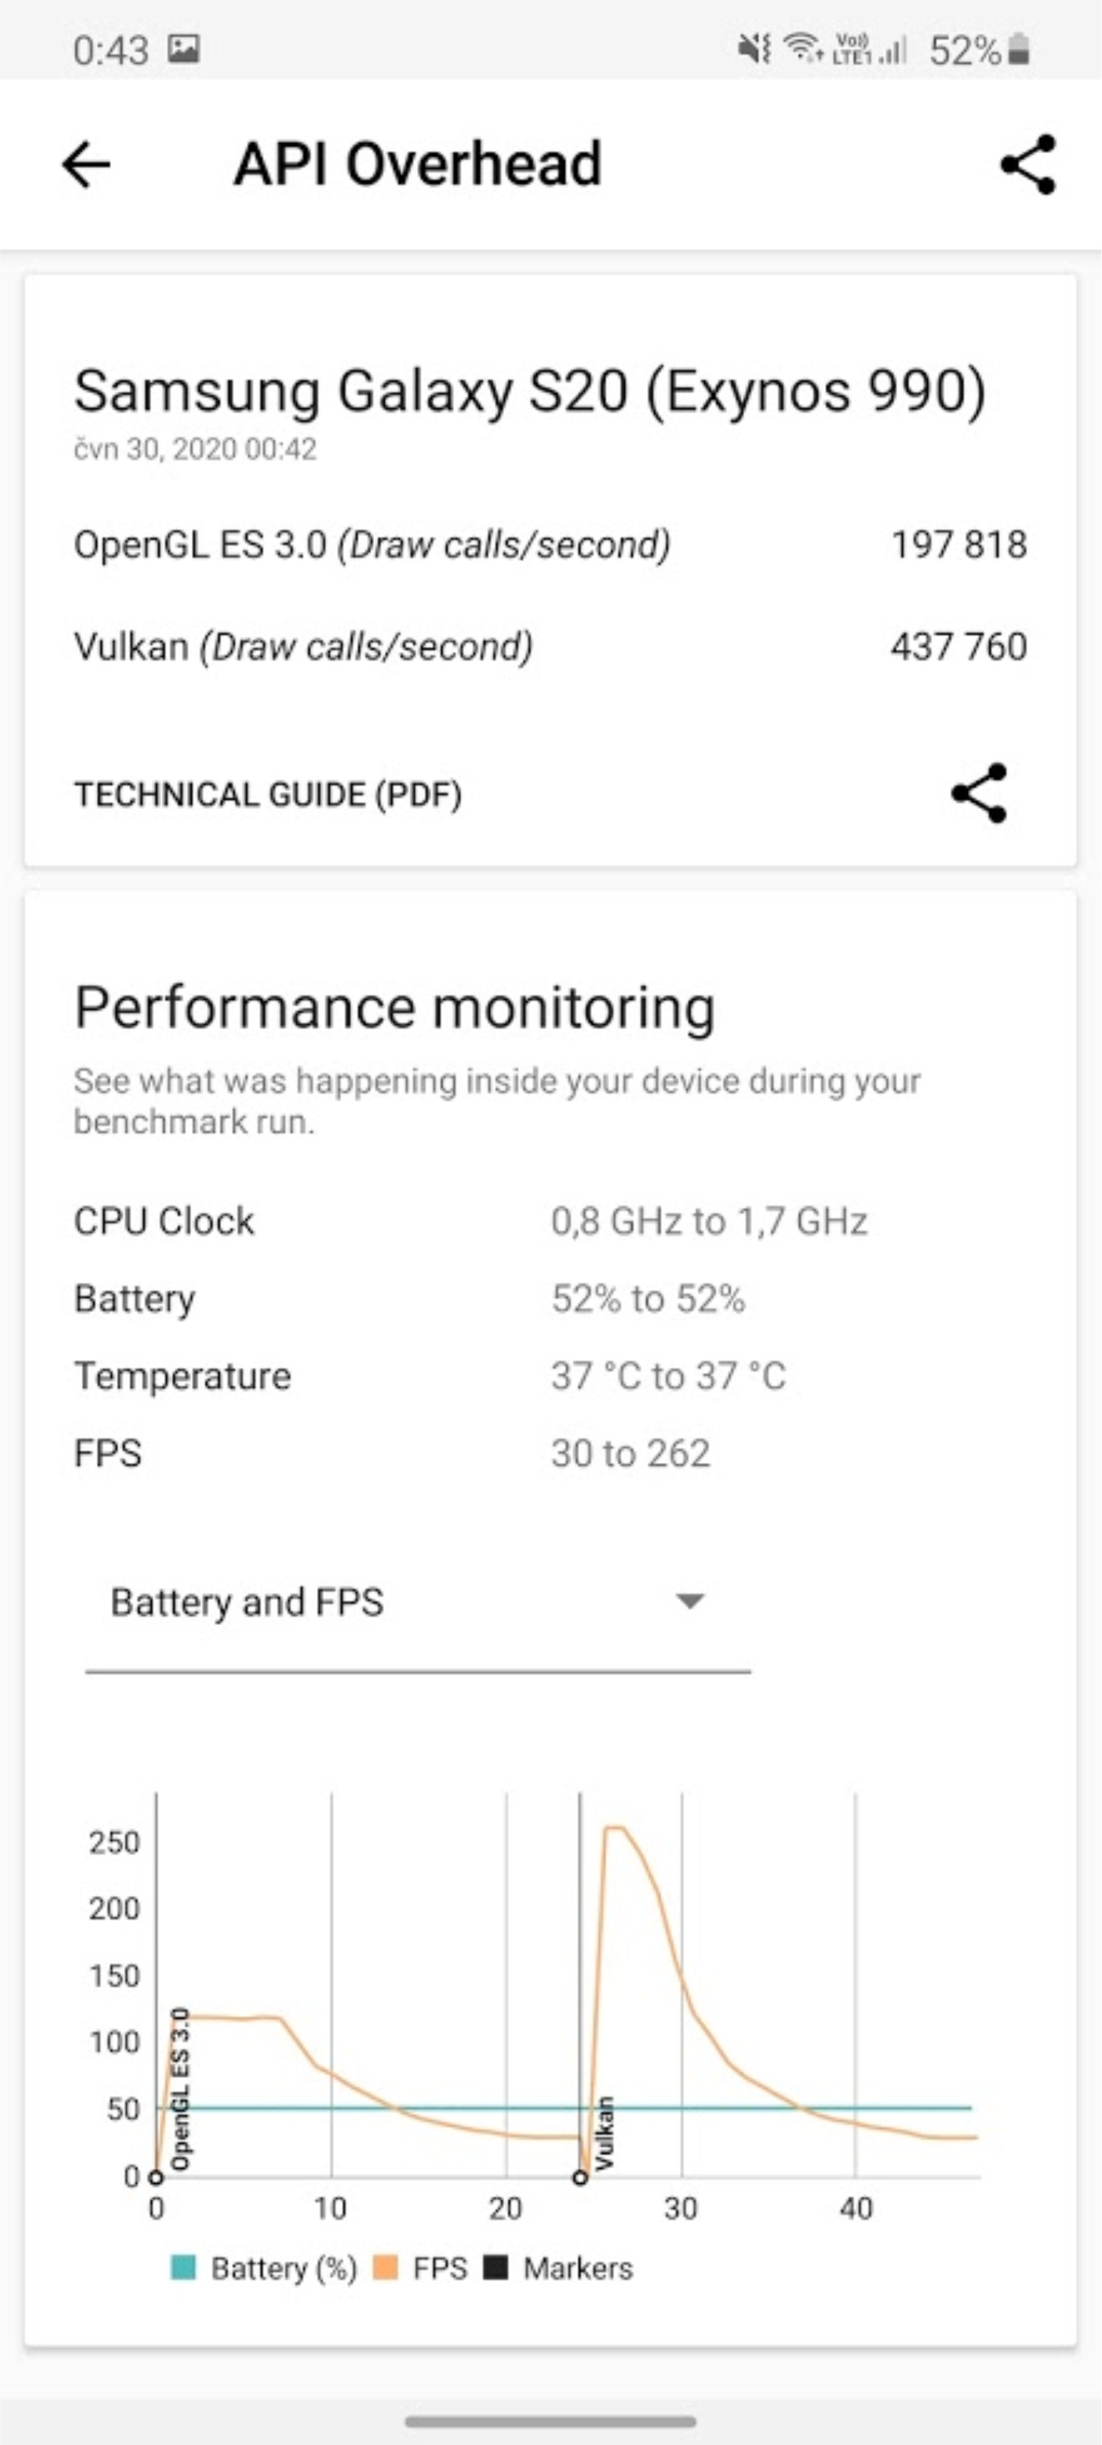This screenshot has height=2445, width=1102.
Task: Tap the OpenGL ES 3.0 score 197 818
Action: (958, 545)
